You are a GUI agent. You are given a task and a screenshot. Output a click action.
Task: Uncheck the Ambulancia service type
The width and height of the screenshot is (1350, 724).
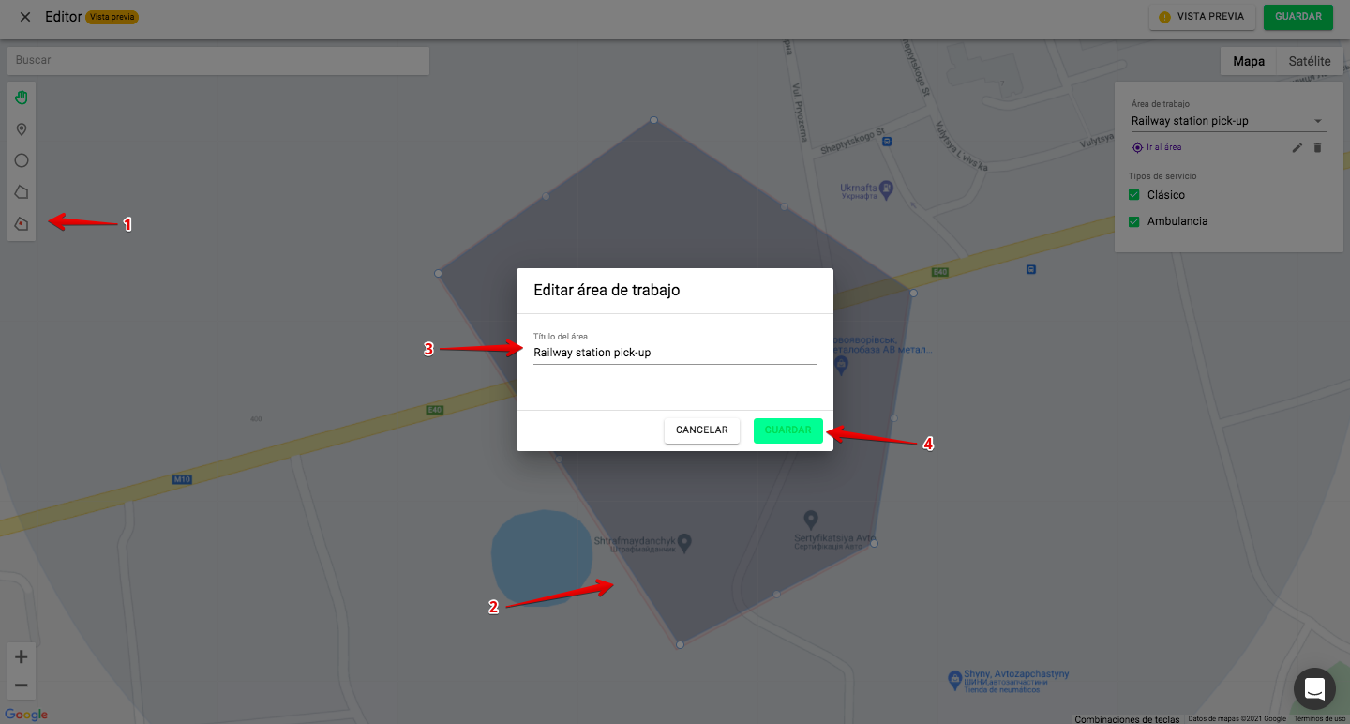[x=1133, y=221]
